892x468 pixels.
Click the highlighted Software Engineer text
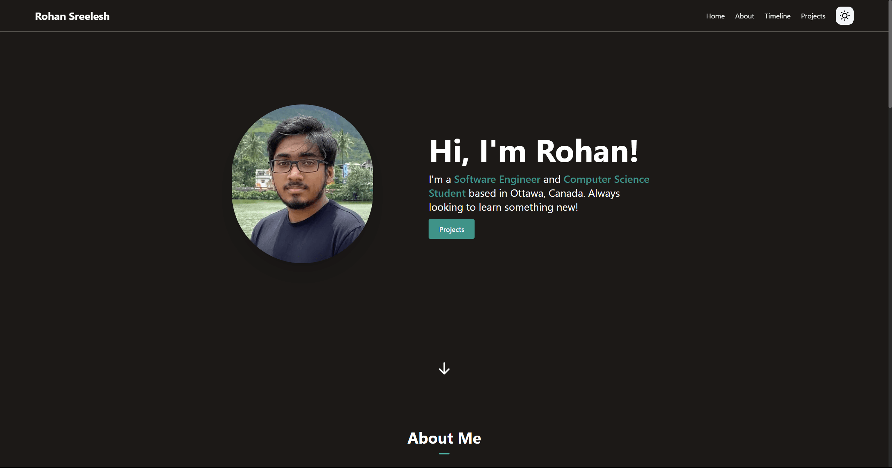pyautogui.click(x=497, y=179)
